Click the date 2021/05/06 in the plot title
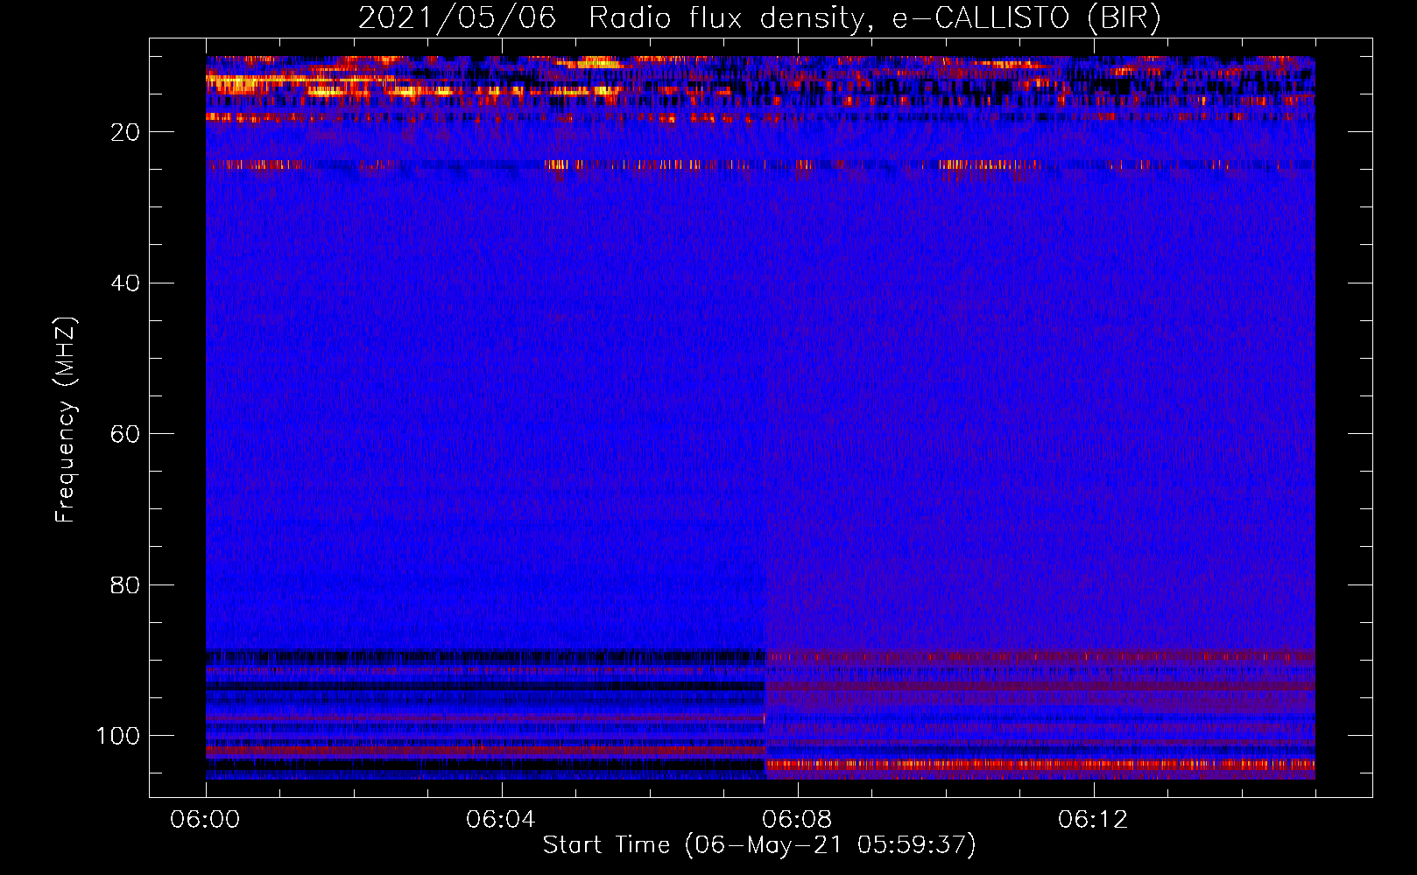Screen dimensions: 1417x875 click(x=456, y=18)
